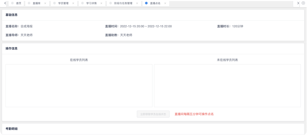The image size is (307, 136).
Task: Close the 直播库 tab
Action: point(45,3)
